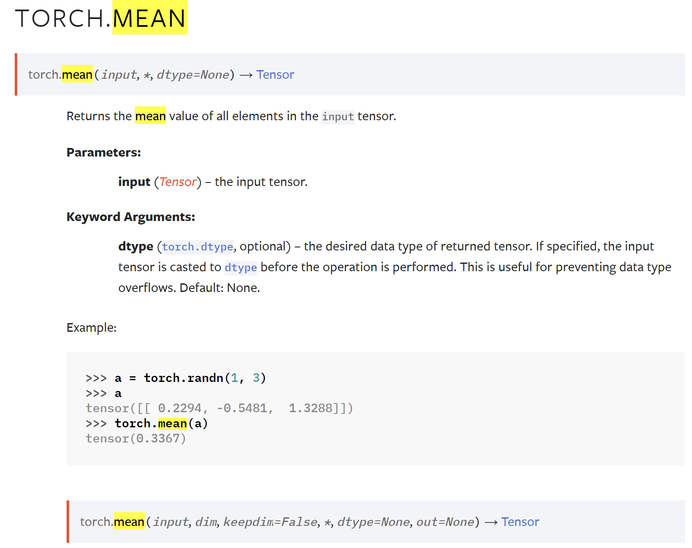
Task: Click the text 'overflows. Default: None.'
Action: click(x=189, y=288)
